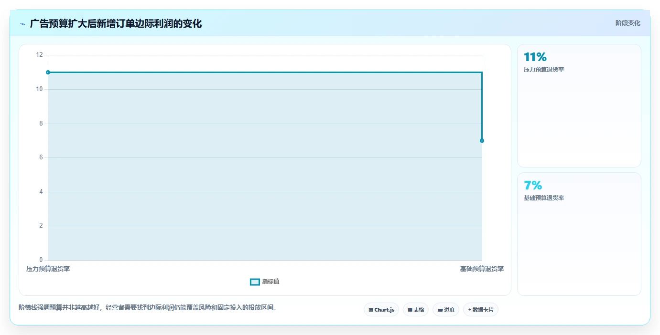The width and height of the screenshot is (660, 335).
Task: Click the y-axis tick label 8
Action: [41, 123]
